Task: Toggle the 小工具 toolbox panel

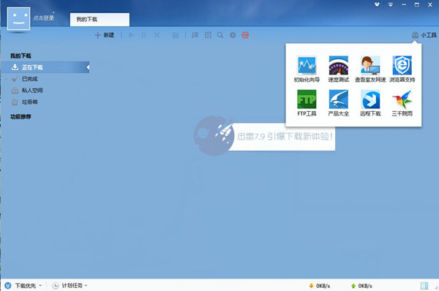Action: 424,35
